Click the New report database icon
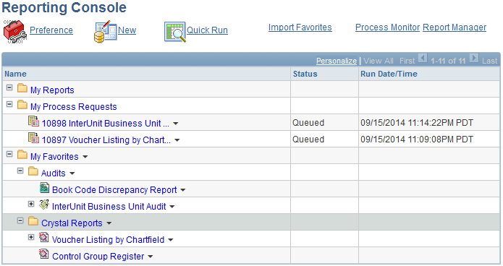The height and width of the screenshot is (266, 503). coord(105,31)
